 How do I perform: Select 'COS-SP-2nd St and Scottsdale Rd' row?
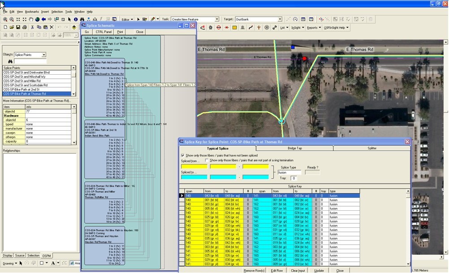pyautogui.click(x=37, y=85)
